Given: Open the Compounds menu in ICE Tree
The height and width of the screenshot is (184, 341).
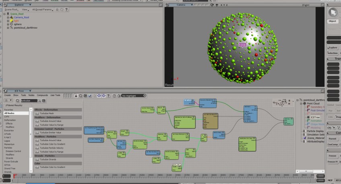Looking at the screenshot, I should click(x=43, y=95).
